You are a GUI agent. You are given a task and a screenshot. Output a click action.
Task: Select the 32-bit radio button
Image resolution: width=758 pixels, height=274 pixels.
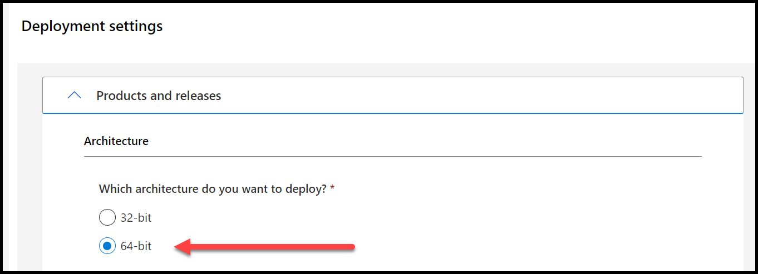coord(107,217)
